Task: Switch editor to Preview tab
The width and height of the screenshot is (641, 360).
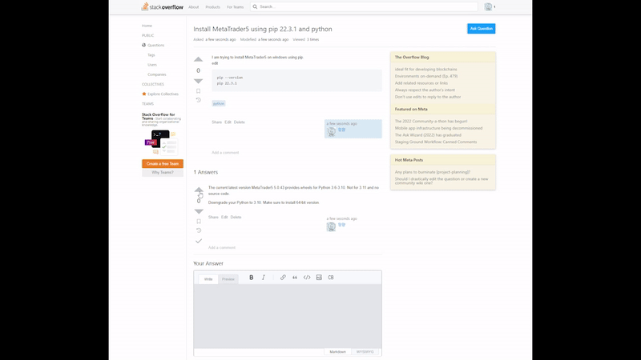Action: pyautogui.click(x=228, y=279)
